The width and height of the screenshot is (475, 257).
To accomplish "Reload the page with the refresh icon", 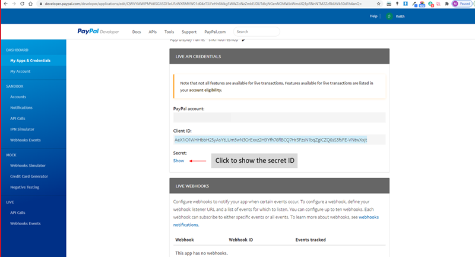I will coord(22,4).
